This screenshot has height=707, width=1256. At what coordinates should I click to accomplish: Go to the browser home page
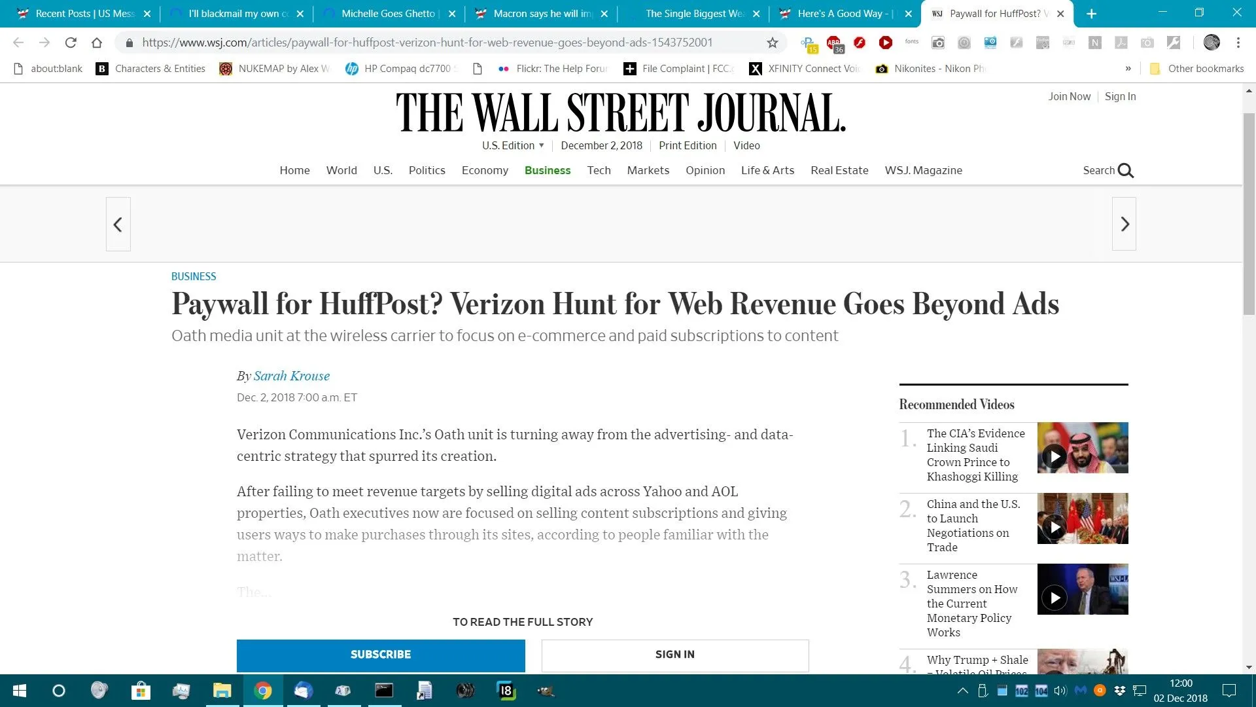pos(97,43)
